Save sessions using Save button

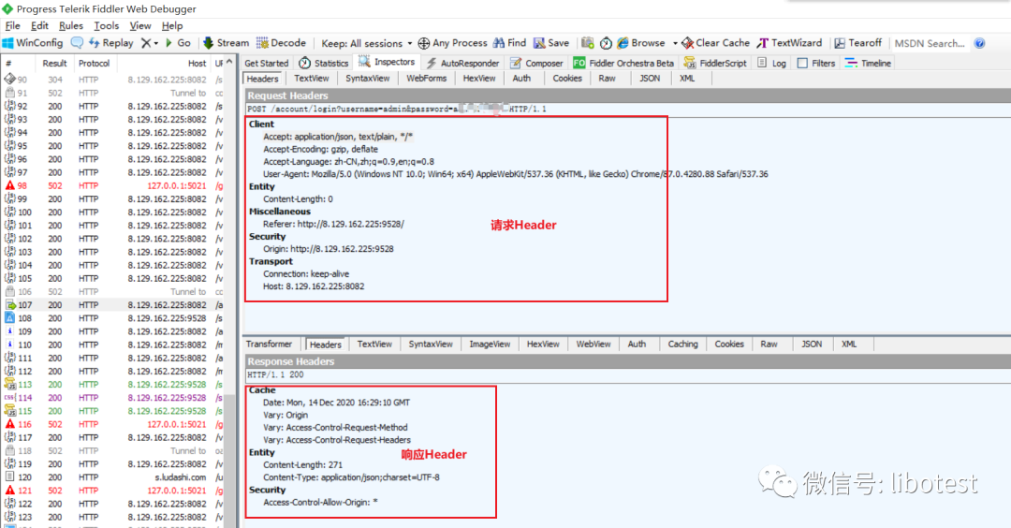coord(551,43)
